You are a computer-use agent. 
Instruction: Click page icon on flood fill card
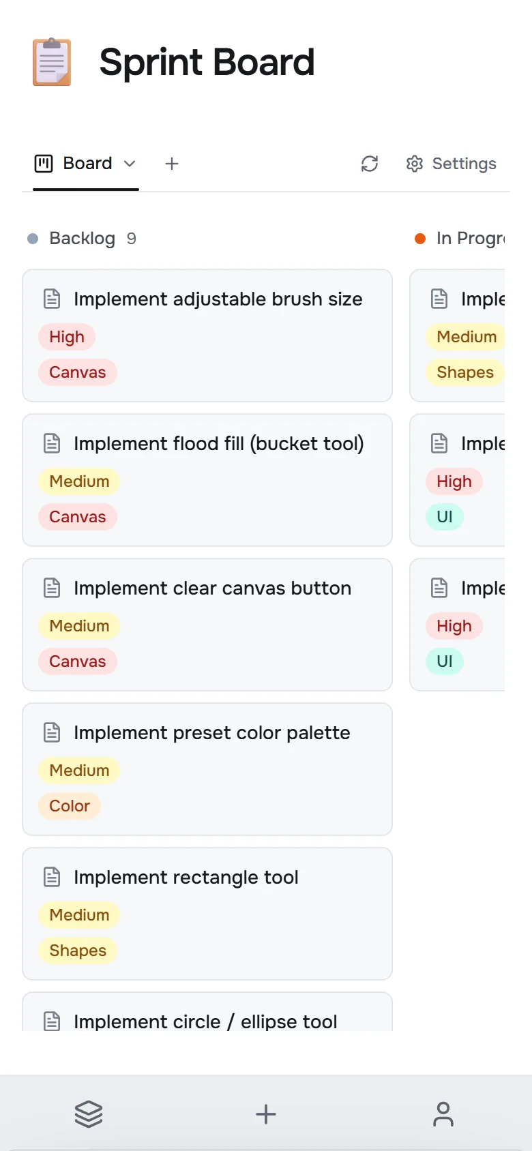(x=52, y=443)
